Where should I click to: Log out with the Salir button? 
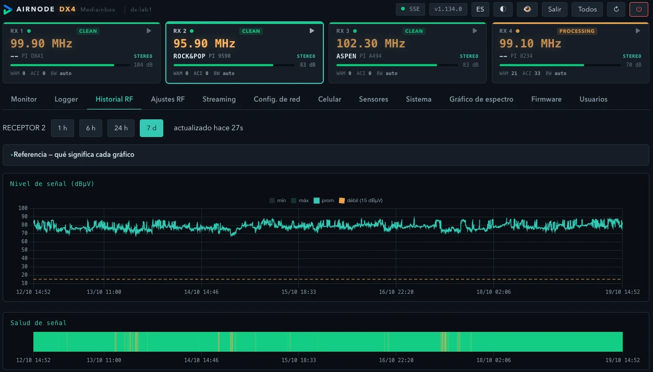(554, 9)
